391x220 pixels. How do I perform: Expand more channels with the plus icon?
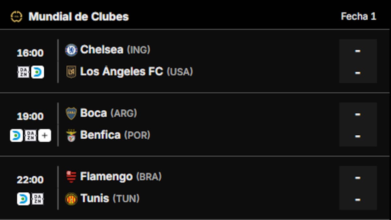[45, 135]
